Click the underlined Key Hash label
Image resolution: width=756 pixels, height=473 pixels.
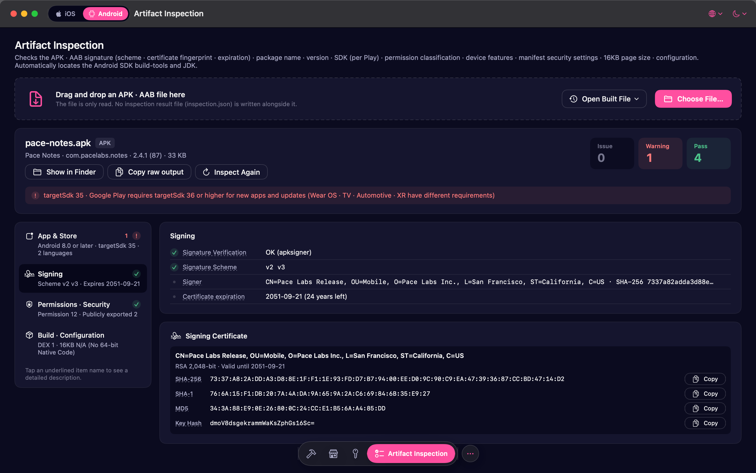coord(188,423)
